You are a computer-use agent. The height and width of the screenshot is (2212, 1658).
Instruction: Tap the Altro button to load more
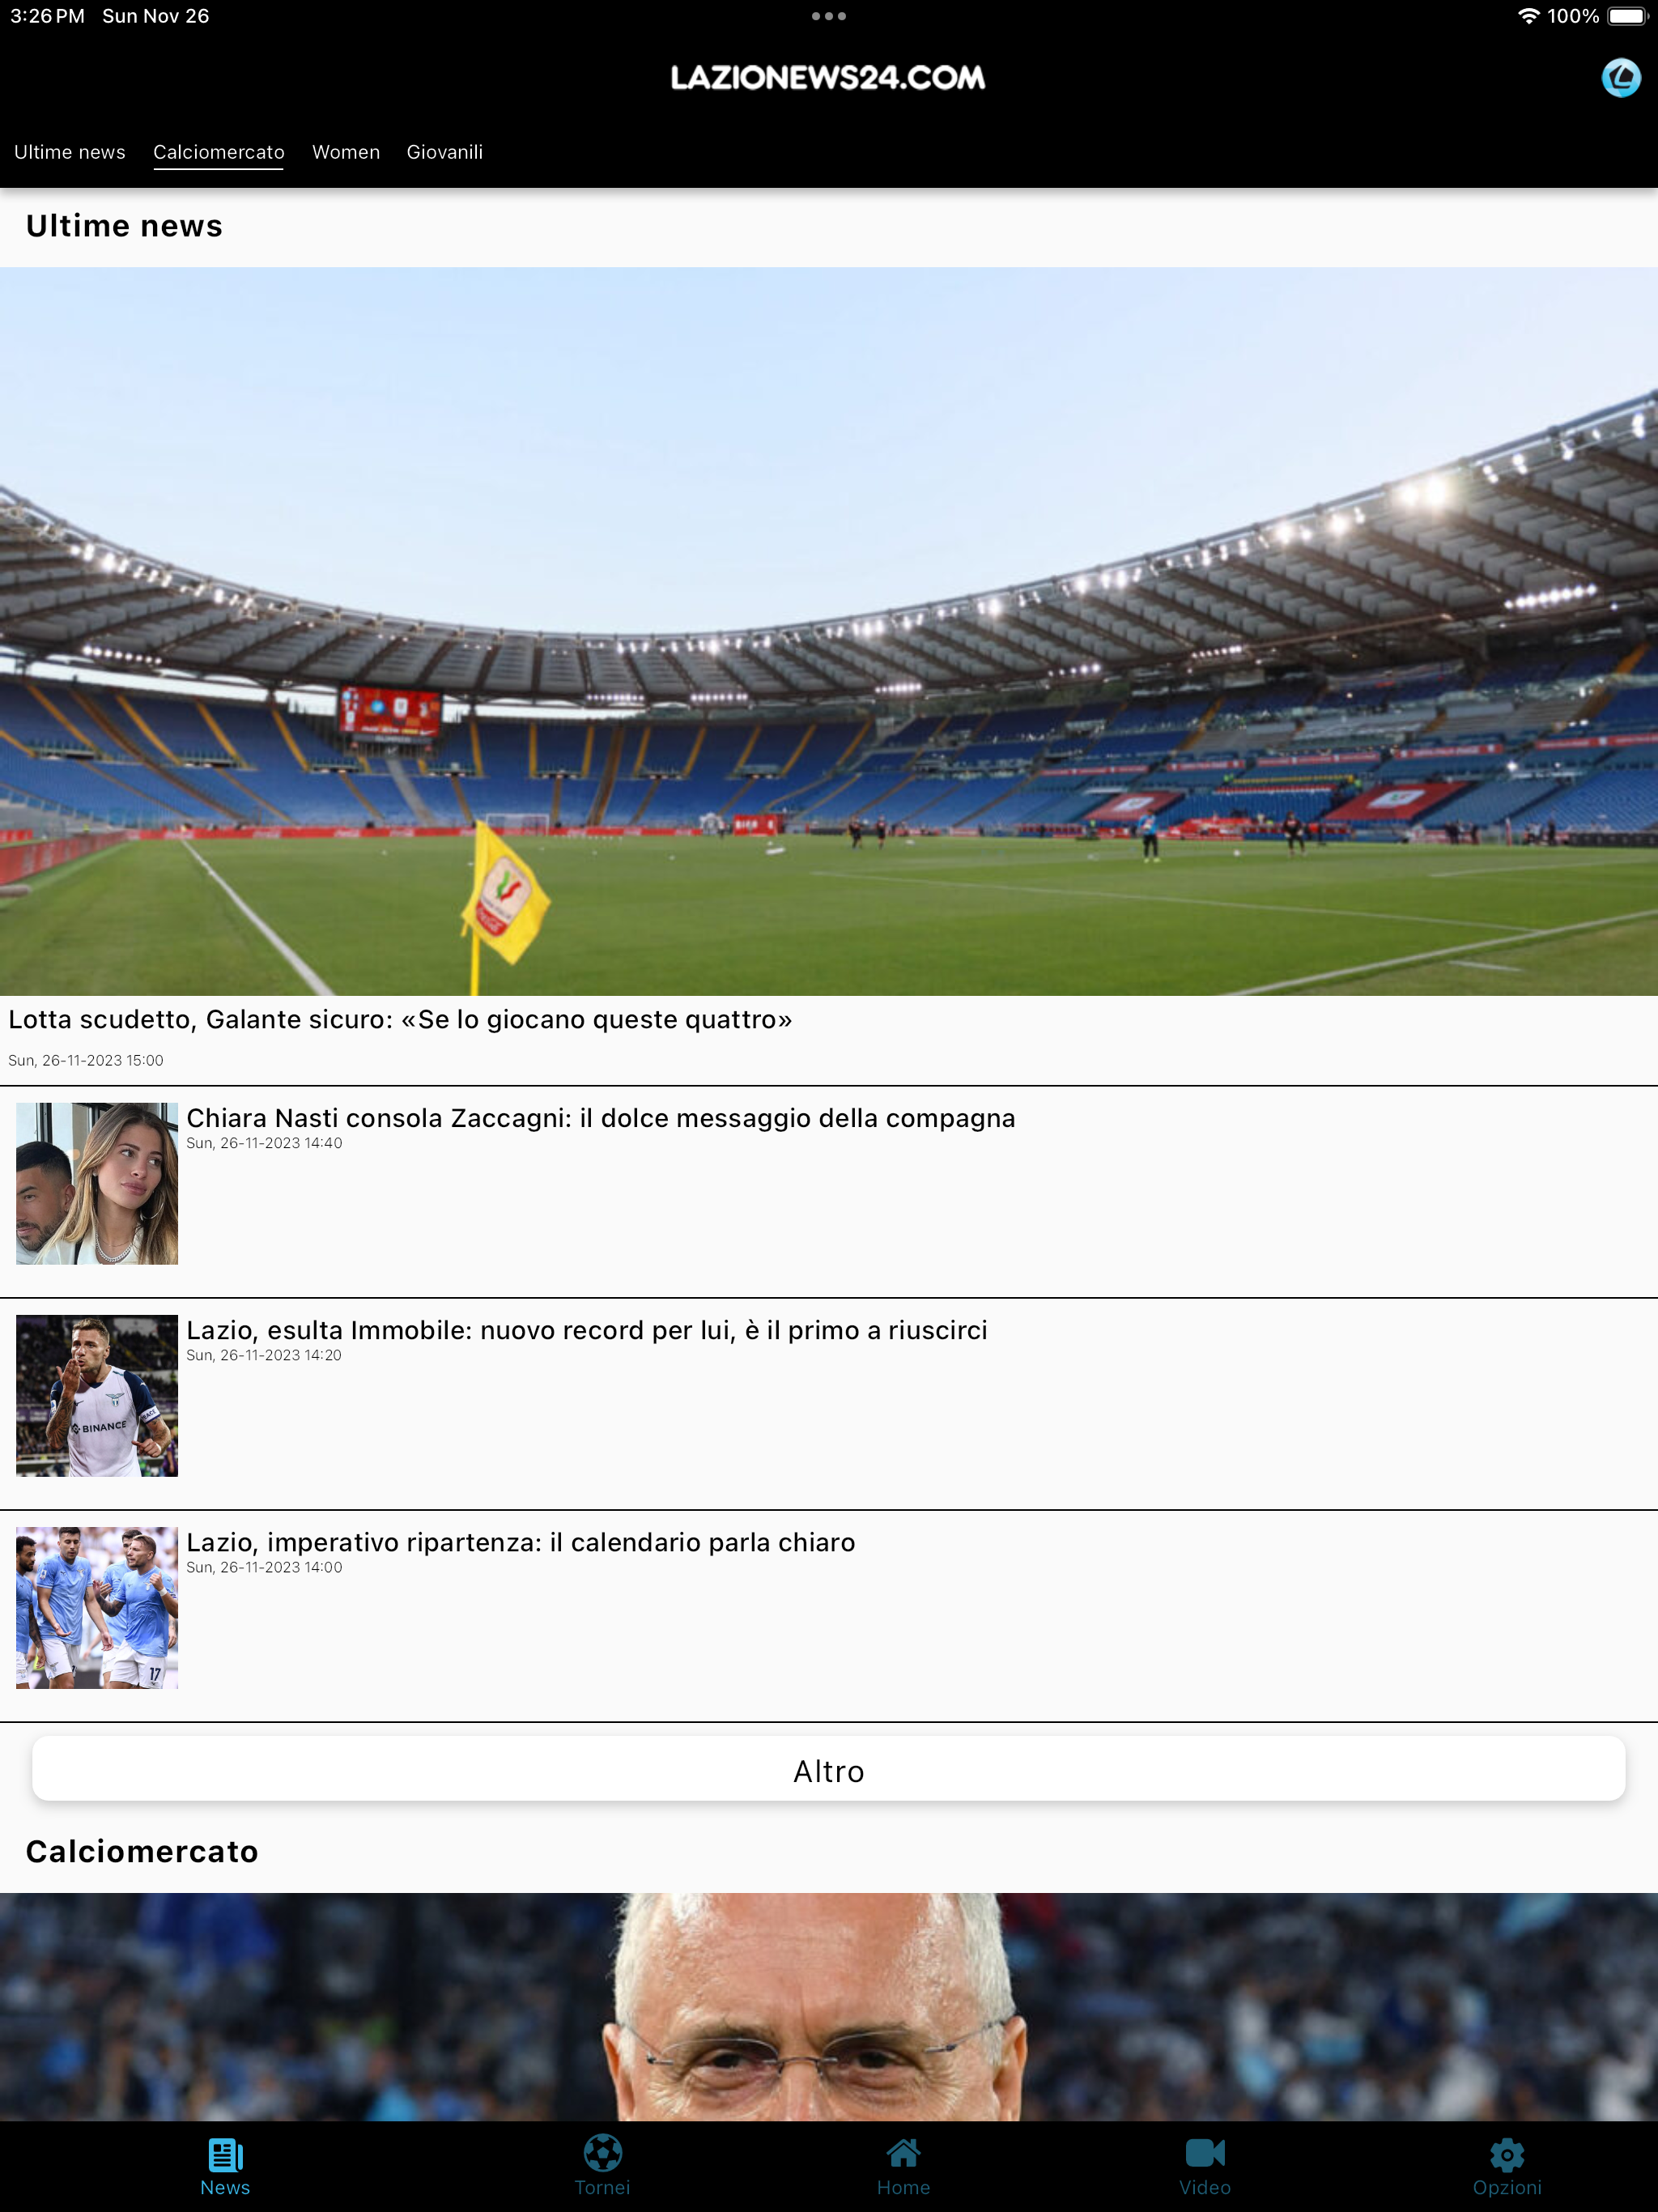[829, 1771]
